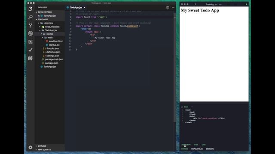The height and width of the screenshot is (154, 275).
Task: Collapse the TODO-APP project section
Action: point(37,19)
